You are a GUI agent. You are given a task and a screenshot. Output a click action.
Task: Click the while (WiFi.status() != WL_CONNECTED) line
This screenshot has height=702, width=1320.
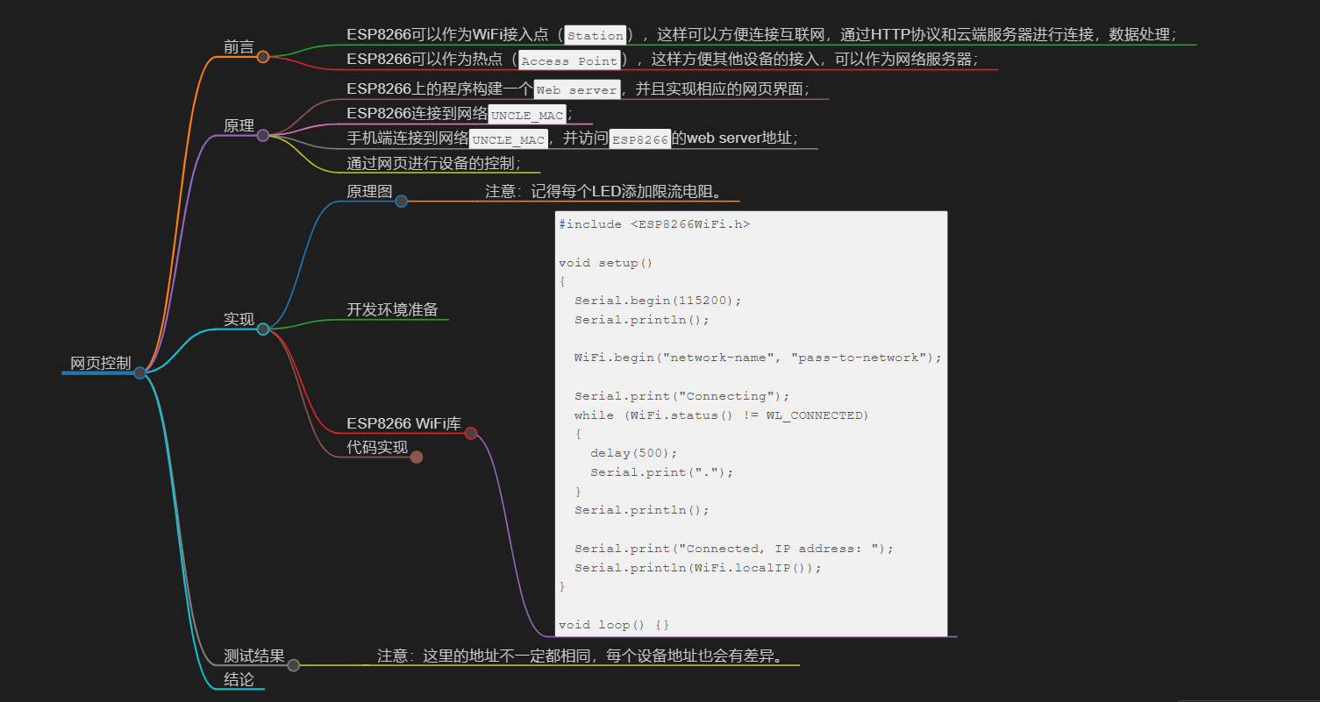[x=722, y=415]
